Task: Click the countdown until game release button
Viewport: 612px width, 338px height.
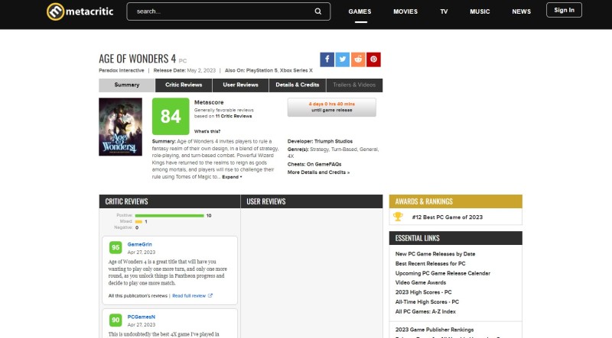Action: (332, 107)
